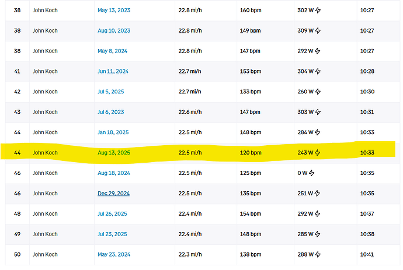Click power meter icon next to 288 W

pos(318,255)
